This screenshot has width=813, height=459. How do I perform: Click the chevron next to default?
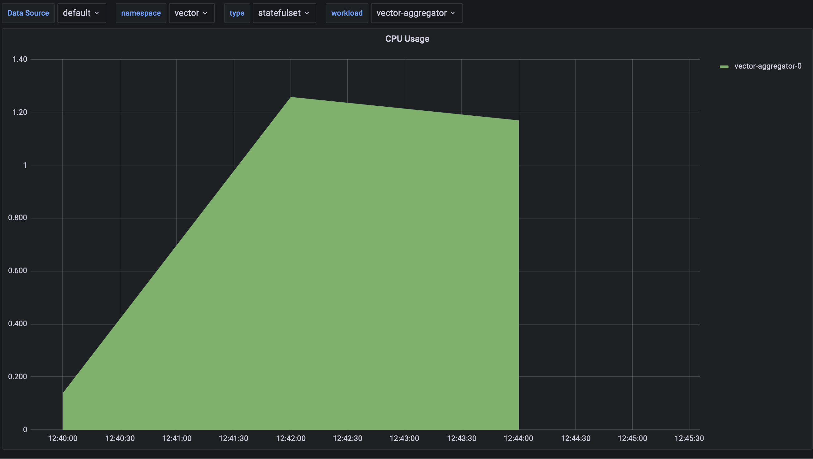click(98, 13)
